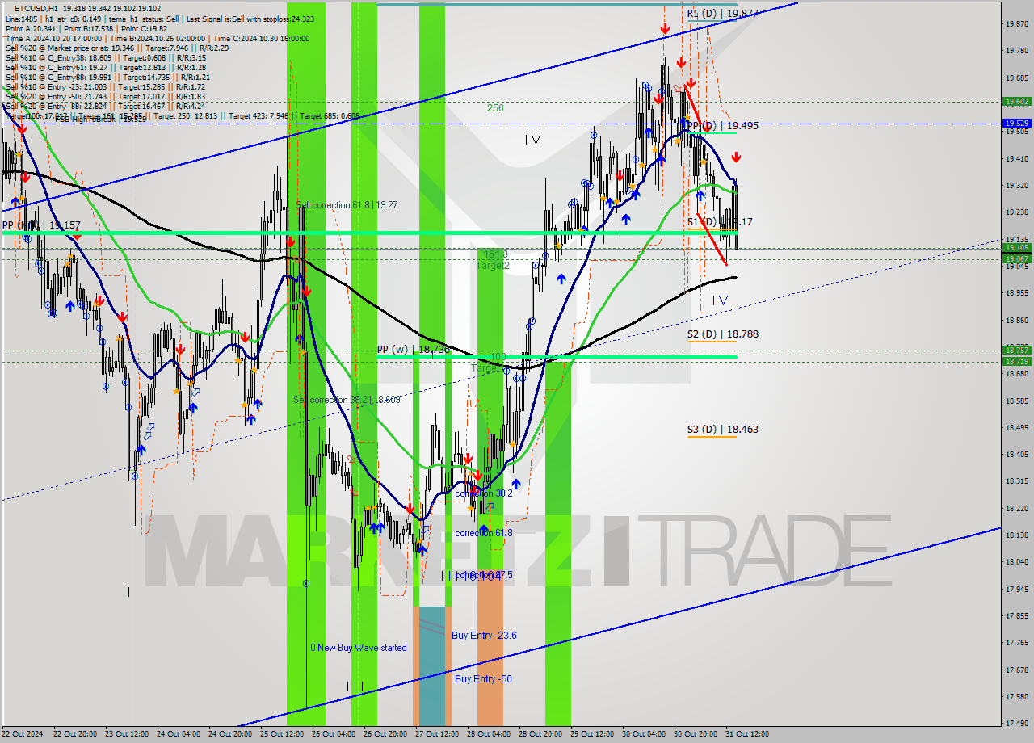The height and width of the screenshot is (743, 1034).
Task: Click the 19.870 price axis tick
Action: (x=1016, y=23)
